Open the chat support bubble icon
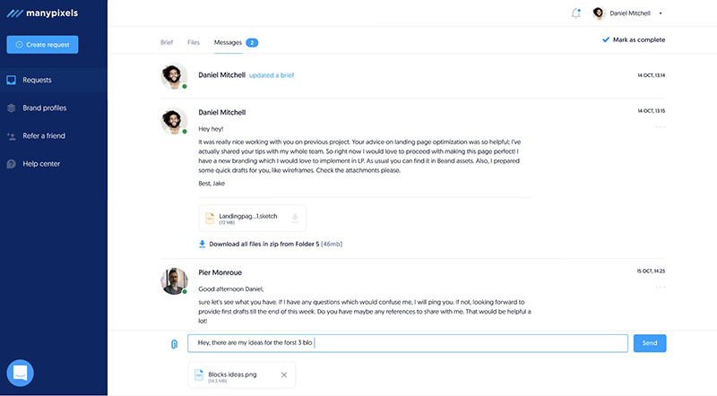 pos(20,373)
